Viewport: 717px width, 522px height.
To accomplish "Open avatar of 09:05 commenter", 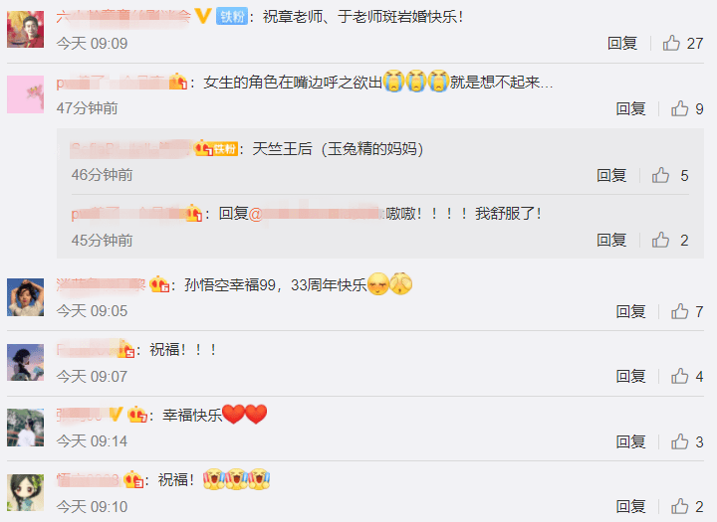I will point(25,297).
